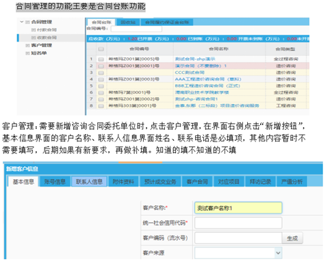Open contract 测试zhp-咨询合同1

(196, 99)
